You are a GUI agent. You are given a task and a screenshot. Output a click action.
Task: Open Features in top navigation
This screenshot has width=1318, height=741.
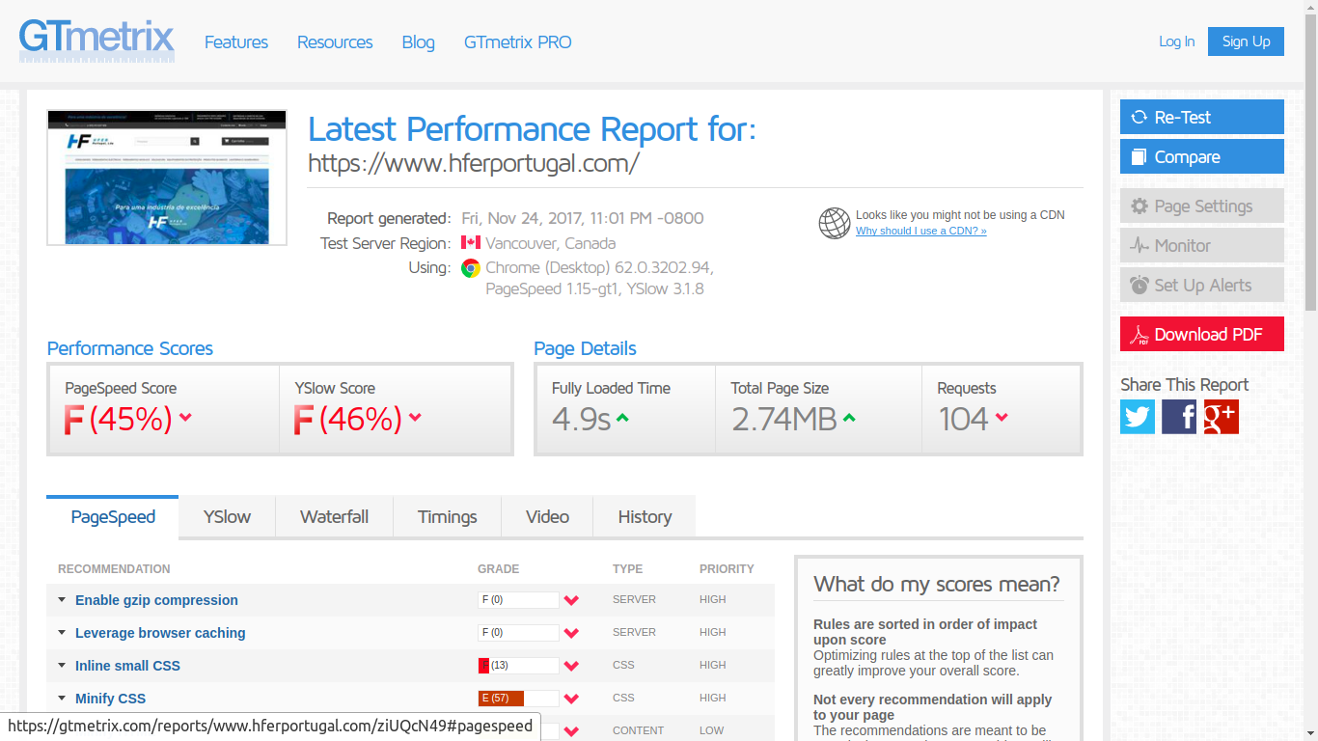click(236, 42)
